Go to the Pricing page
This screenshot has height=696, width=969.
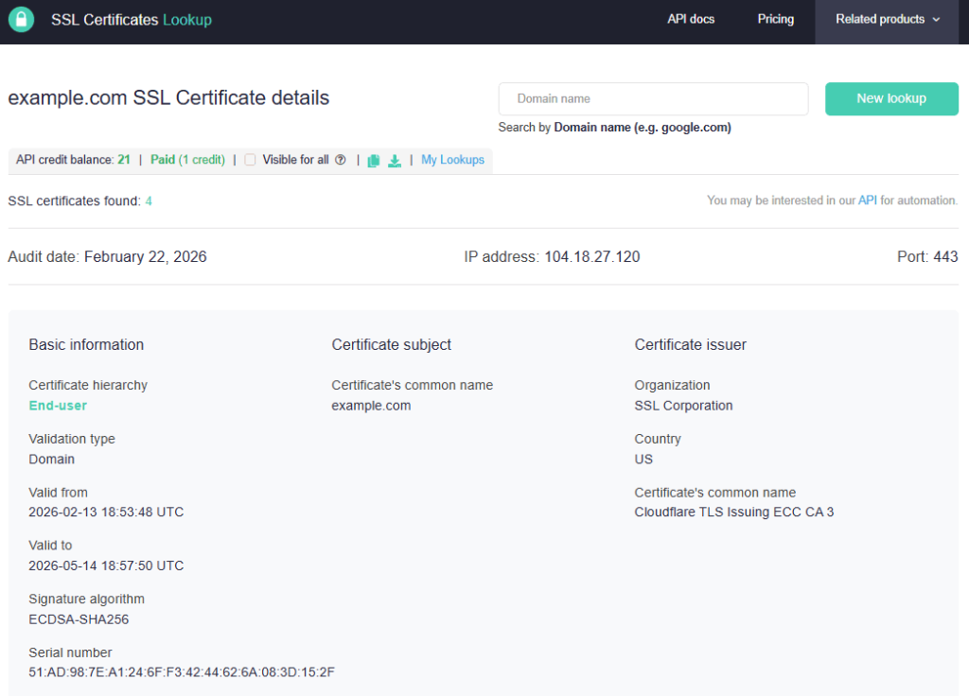[775, 19]
